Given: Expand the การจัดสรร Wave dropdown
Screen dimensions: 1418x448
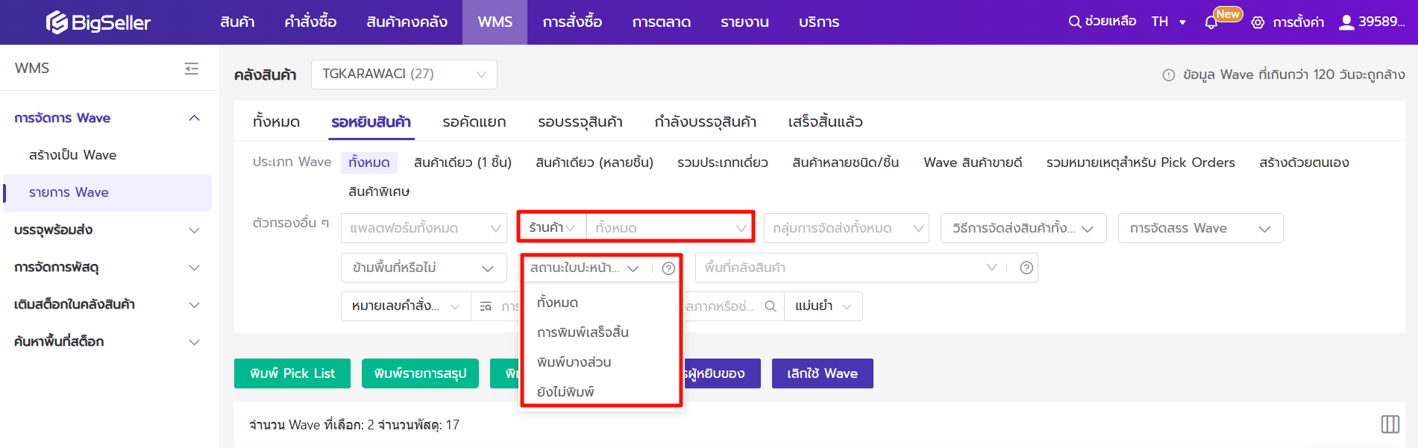Looking at the screenshot, I should pyautogui.click(x=1199, y=228).
